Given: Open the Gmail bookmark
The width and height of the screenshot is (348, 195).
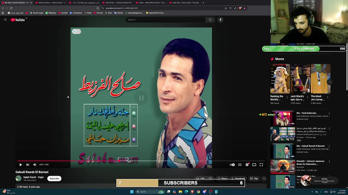Looking at the screenshot, I should pyautogui.click(x=88, y=13).
